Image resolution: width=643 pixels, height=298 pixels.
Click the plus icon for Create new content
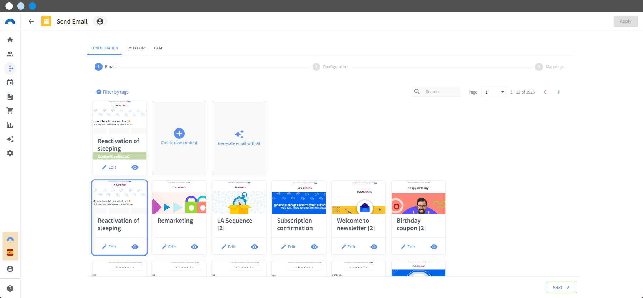coord(179,133)
